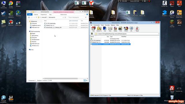Select IaniteCraft_1_5_1_Release file in Explorer

tap(54, 27)
